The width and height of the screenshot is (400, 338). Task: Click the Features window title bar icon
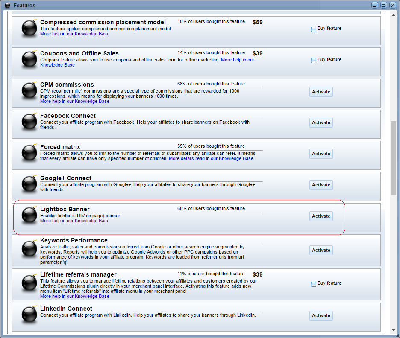[x=7, y=5]
